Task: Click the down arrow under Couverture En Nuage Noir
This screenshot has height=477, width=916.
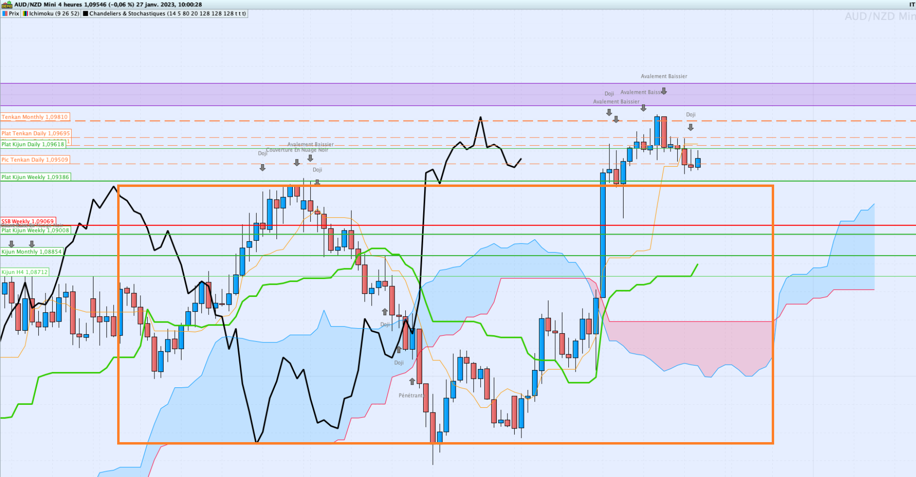Action: [297, 163]
